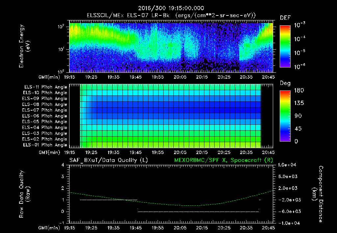Click the 20:45 time label under the data quality plot
The image size is (337, 233).
(x=268, y=228)
